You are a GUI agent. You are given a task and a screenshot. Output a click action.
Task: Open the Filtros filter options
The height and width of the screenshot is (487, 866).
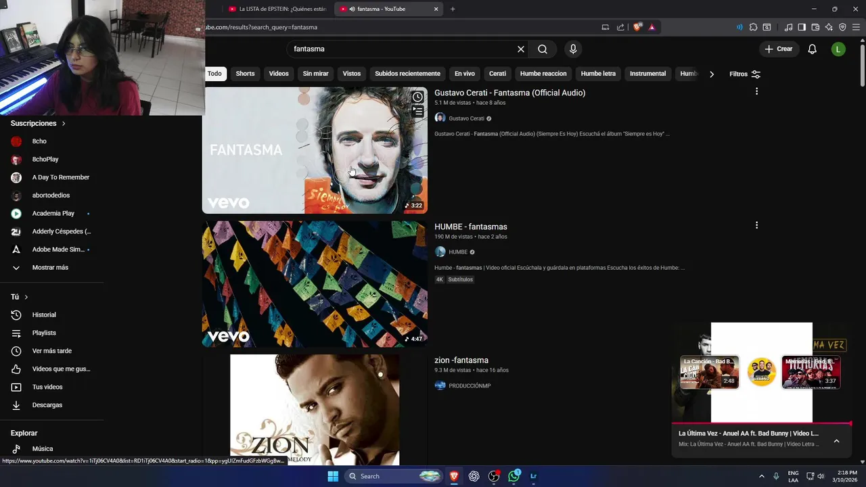point(745,74)
